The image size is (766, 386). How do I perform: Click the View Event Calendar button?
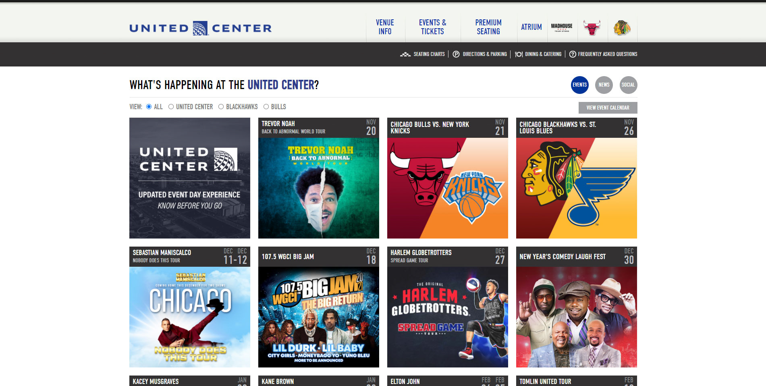point(608,108)
